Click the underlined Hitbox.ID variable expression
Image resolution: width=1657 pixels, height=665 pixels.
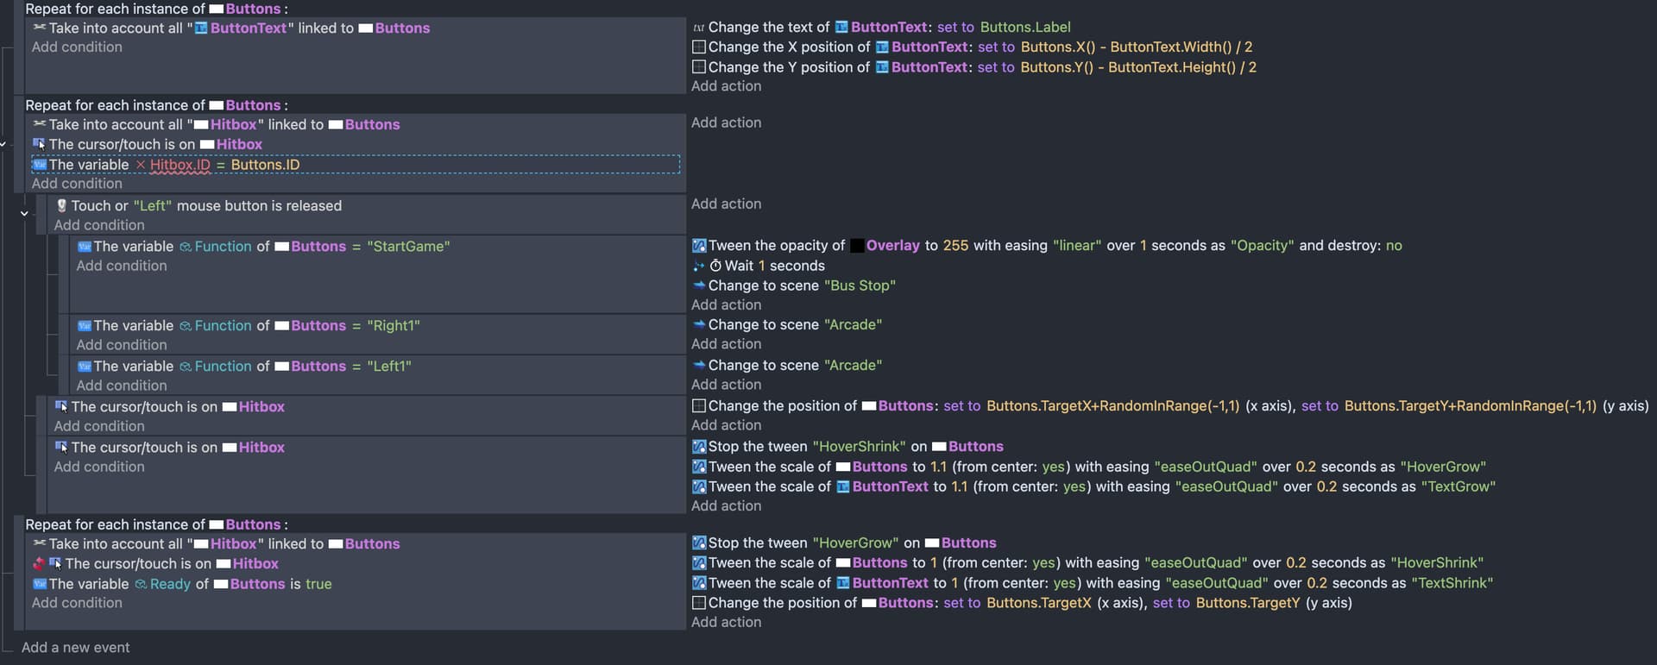180,165
